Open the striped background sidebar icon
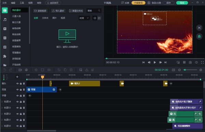Image resolution: width=205 pixels, height=132 pixels. (x=5, y=47)
